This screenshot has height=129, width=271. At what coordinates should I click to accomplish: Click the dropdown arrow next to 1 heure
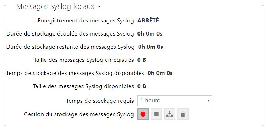pyautogui.click(x=209, y=101)
